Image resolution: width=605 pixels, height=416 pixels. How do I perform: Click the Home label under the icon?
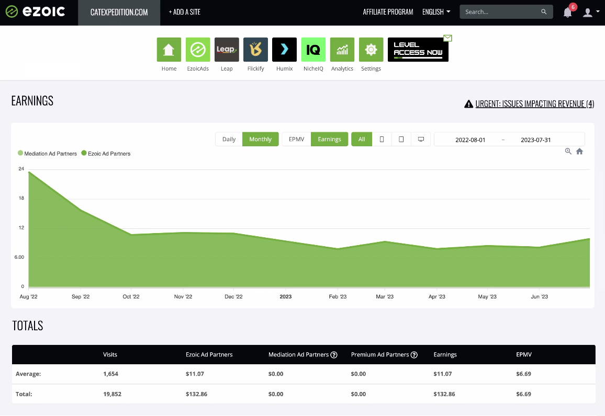coord(169,68)
